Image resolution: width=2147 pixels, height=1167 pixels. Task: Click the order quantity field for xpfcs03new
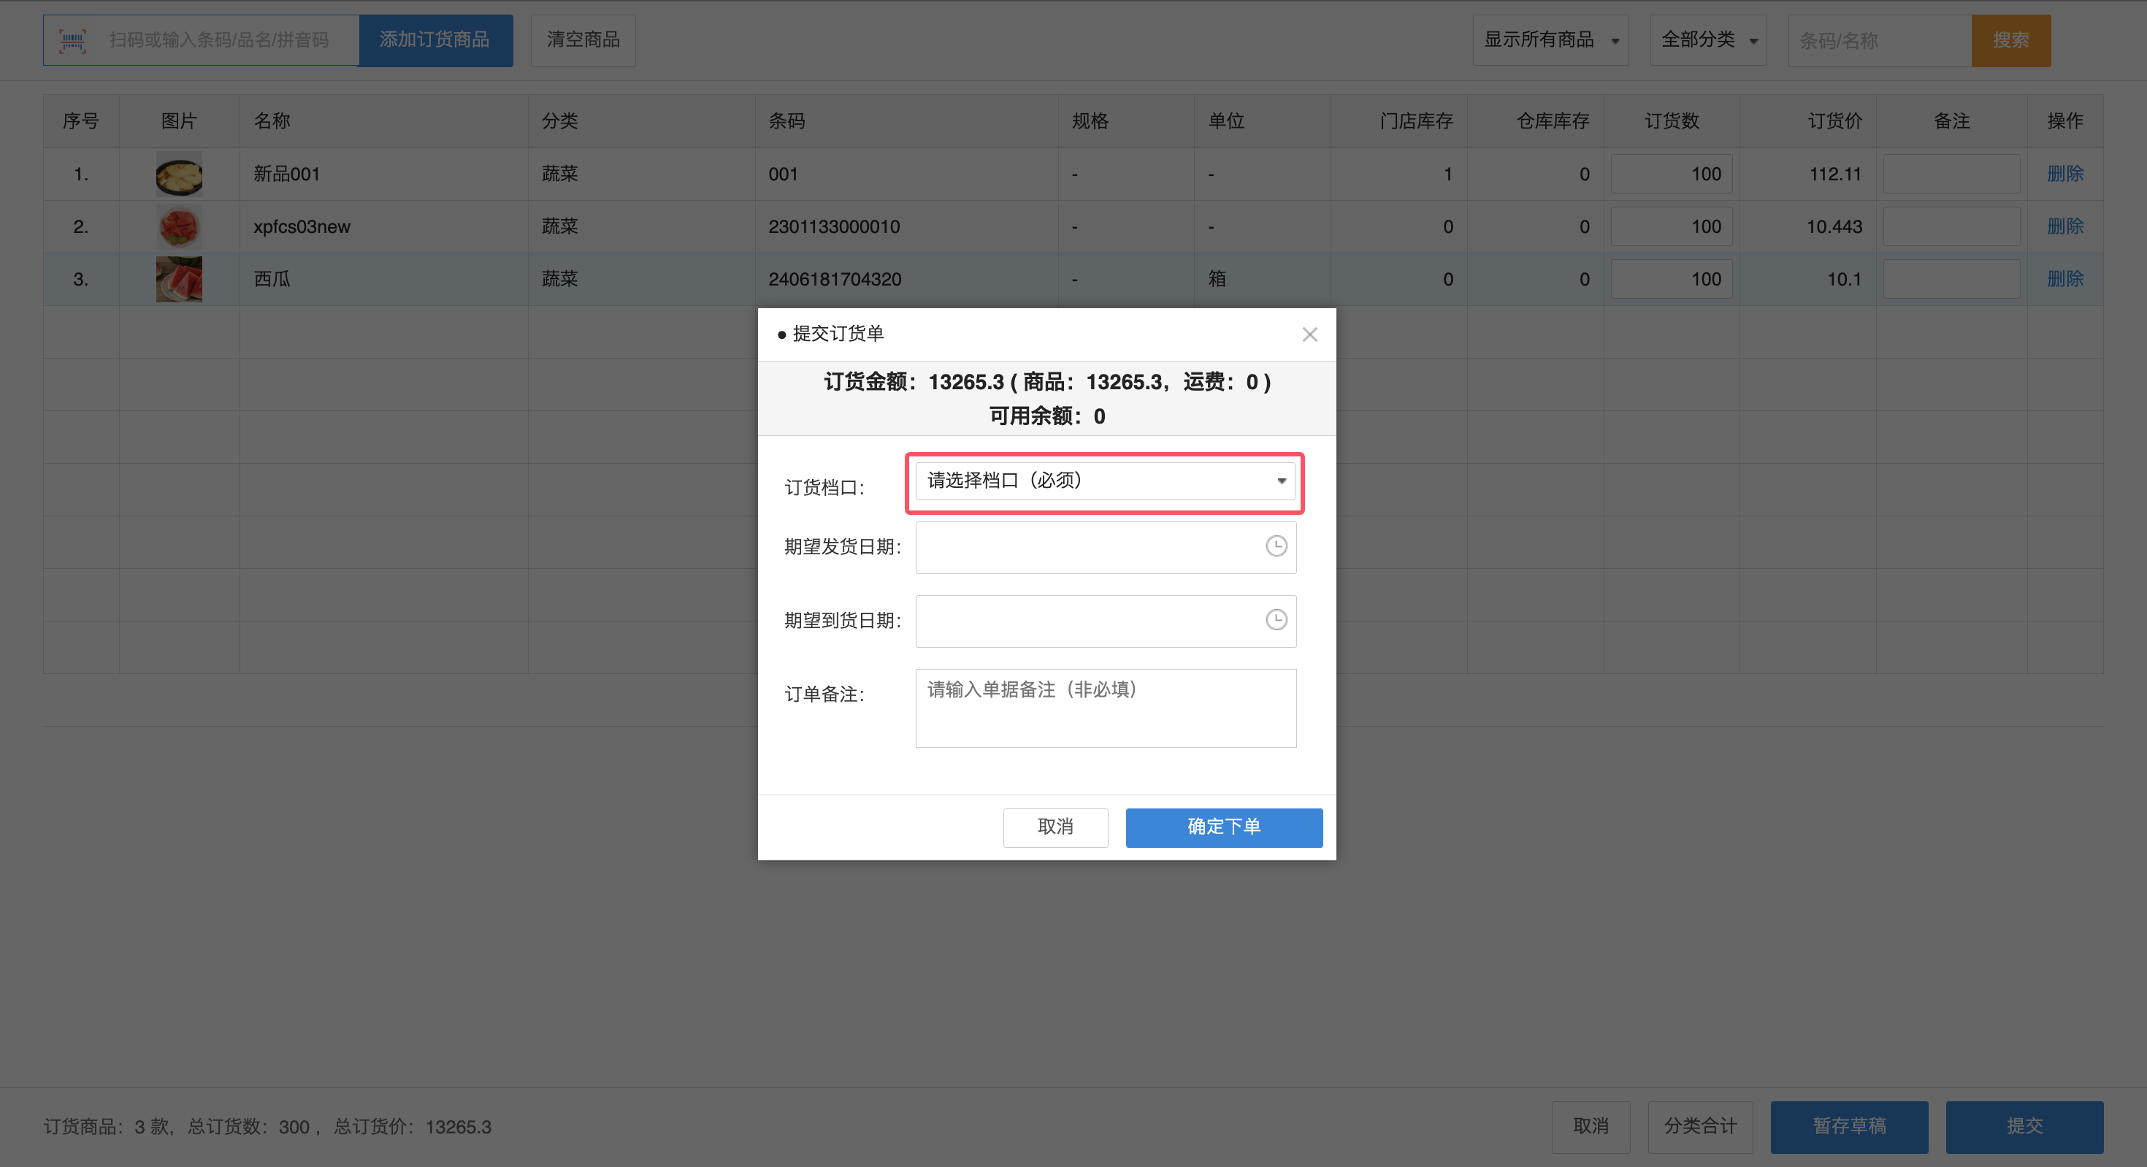[1671, 226]
